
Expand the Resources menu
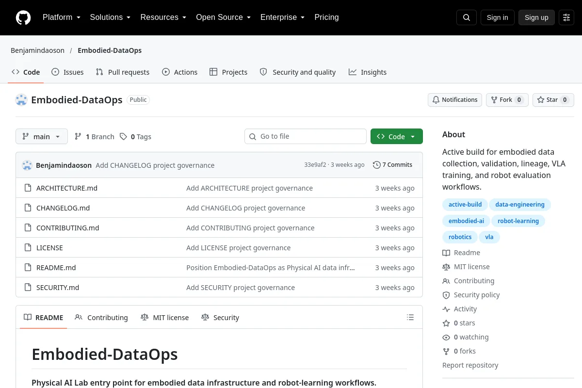coord(163,17)
